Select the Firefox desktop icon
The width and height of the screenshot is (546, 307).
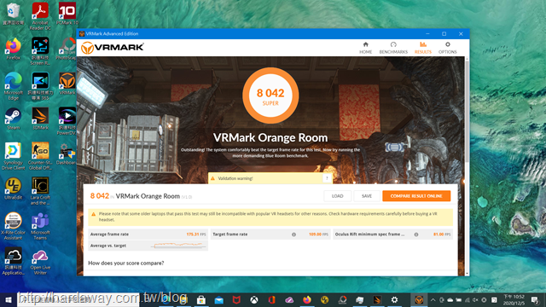[x=14, y=49]
